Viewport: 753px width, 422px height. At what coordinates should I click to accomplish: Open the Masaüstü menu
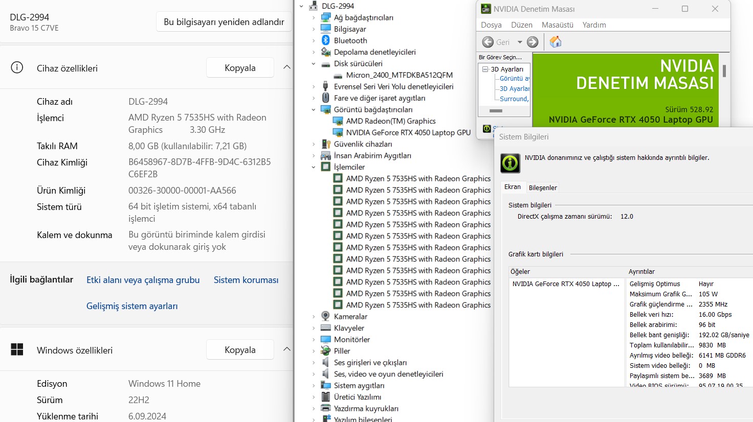(558, 25)
